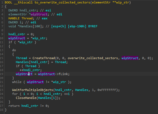This screenshot has width=158, height=114.
Task: Click the 'do' keyword
Action: pos(14,50)
